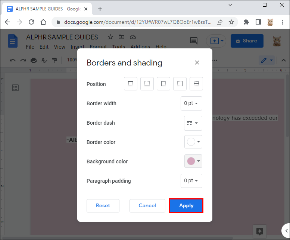The image size is (290, 240).
Task: Click the browser forward arrow
Action: point(19,22)
